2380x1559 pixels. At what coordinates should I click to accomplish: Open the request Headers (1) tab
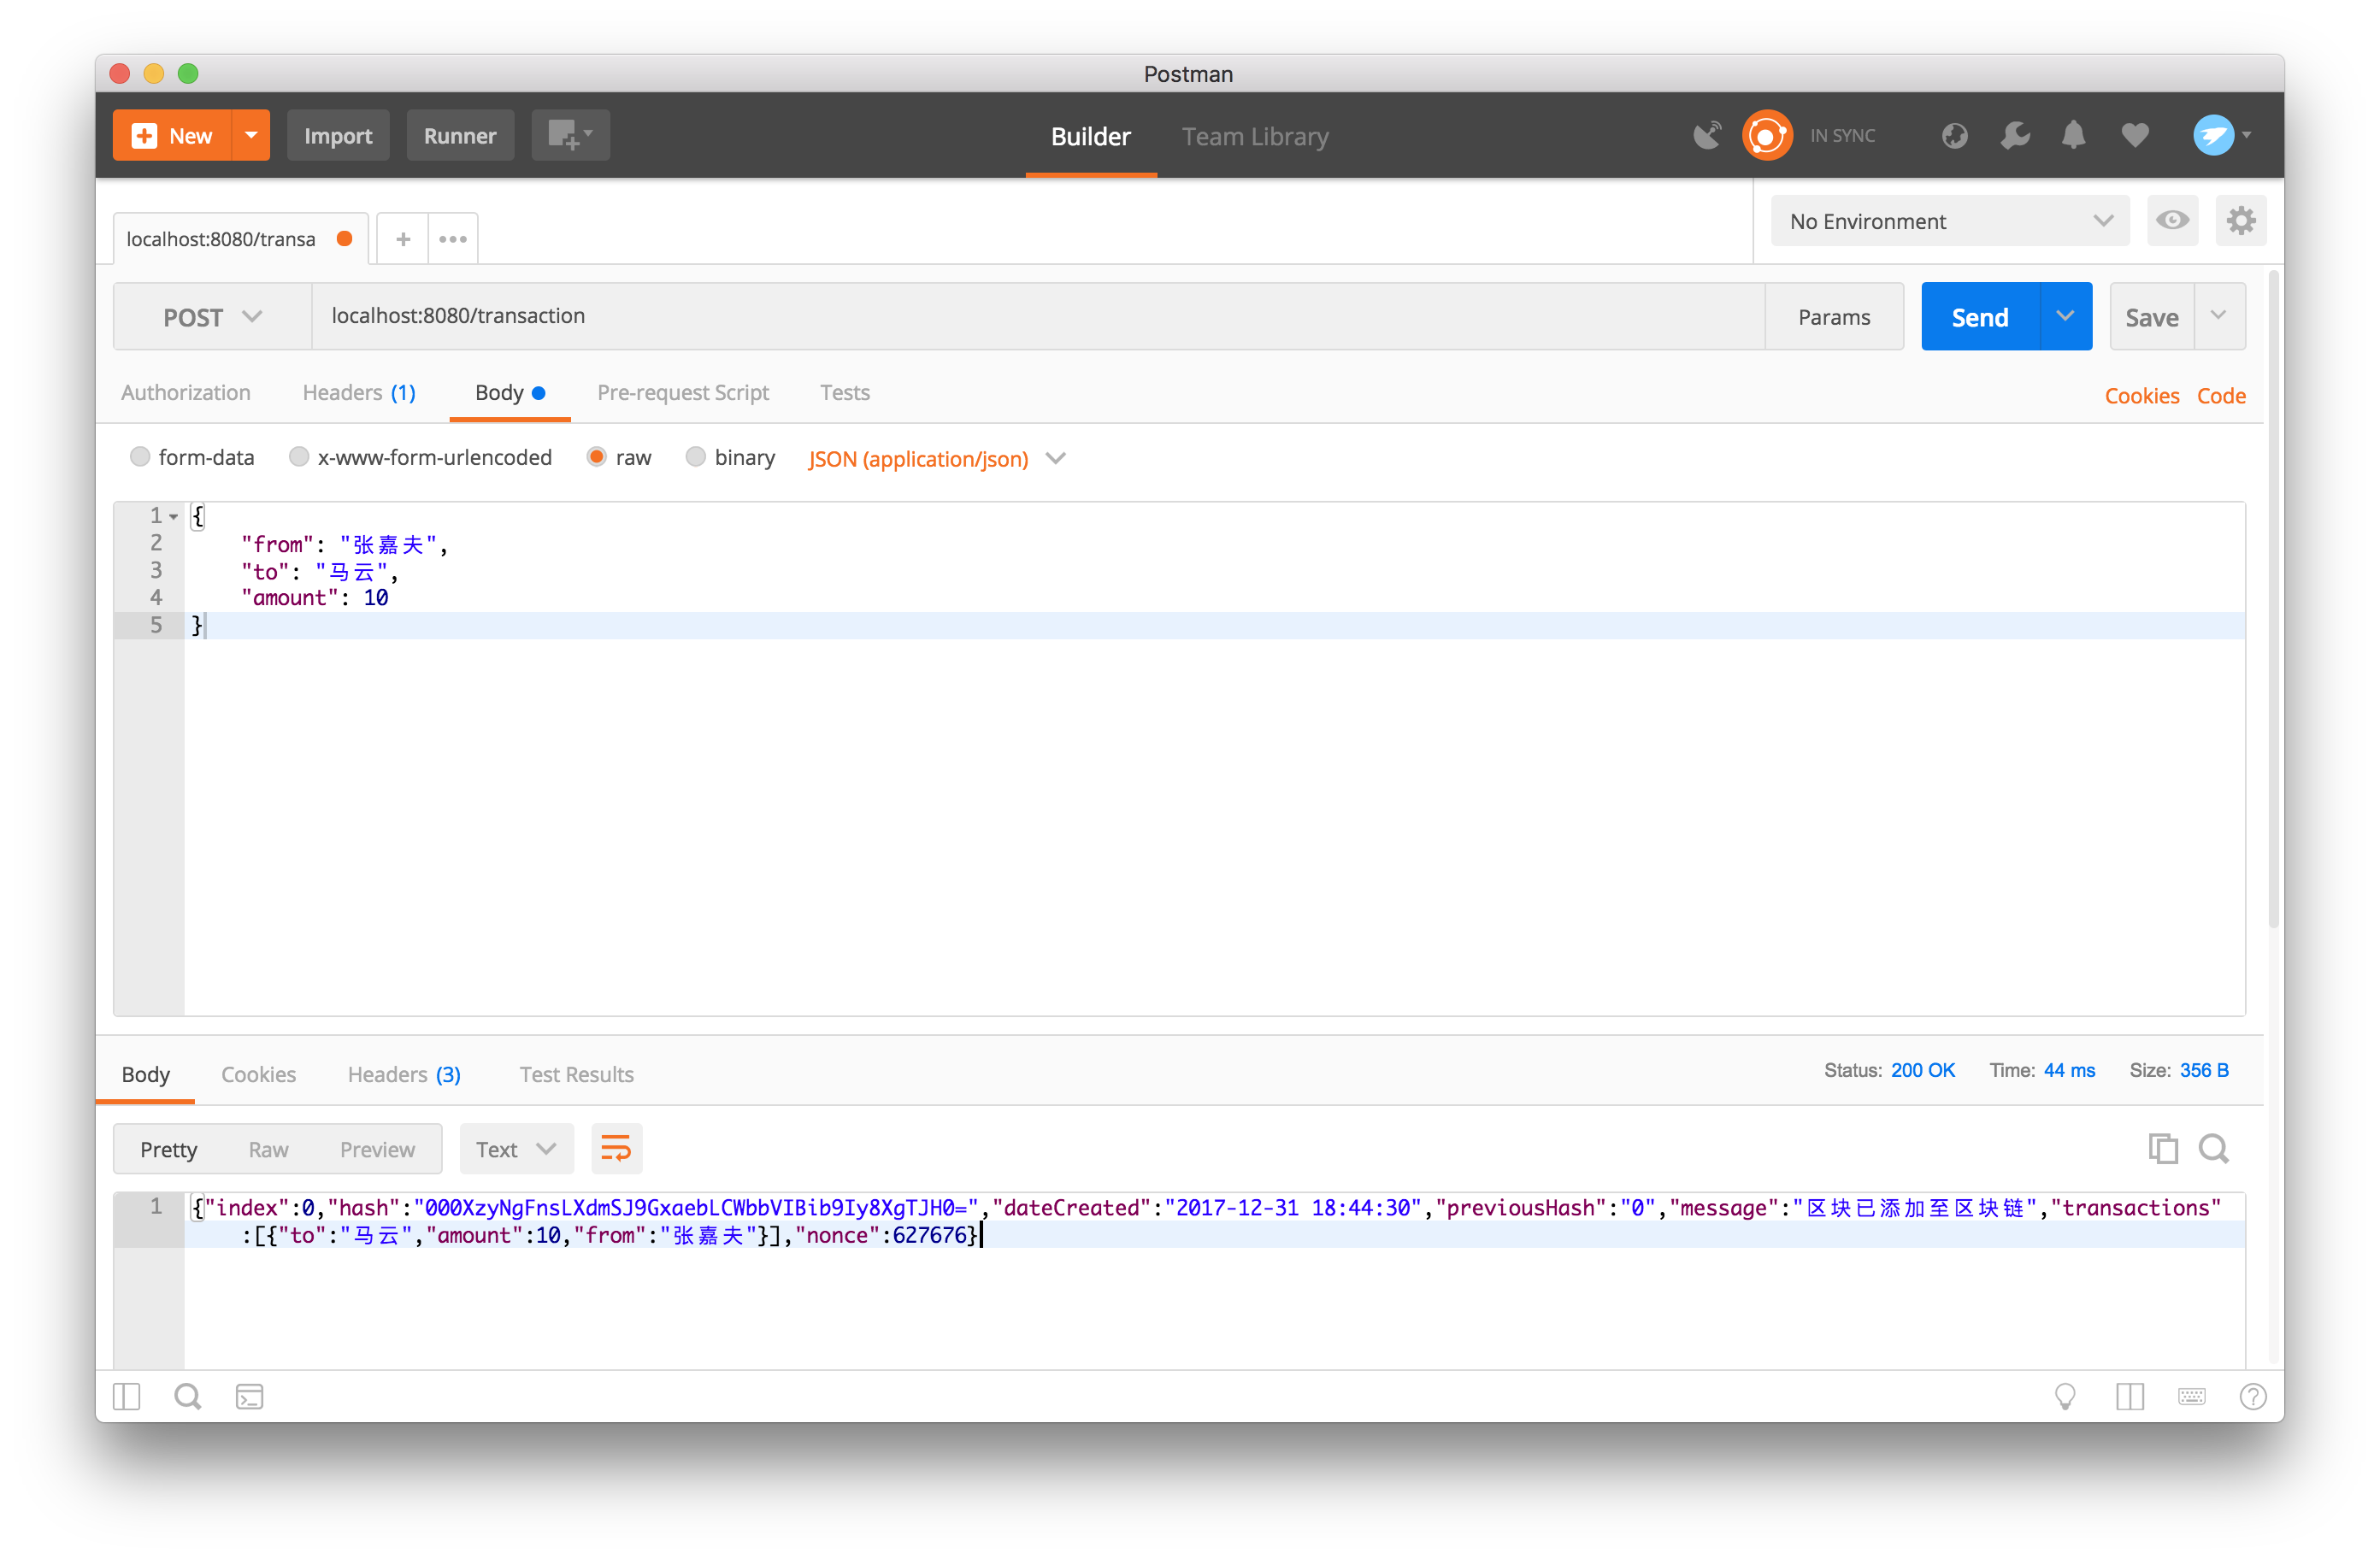(x=359, y=392)
